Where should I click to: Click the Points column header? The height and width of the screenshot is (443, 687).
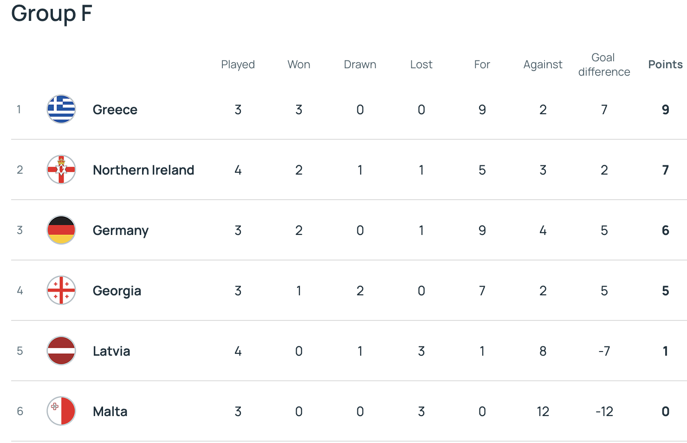pyautogui.click(x=665, y=65)
